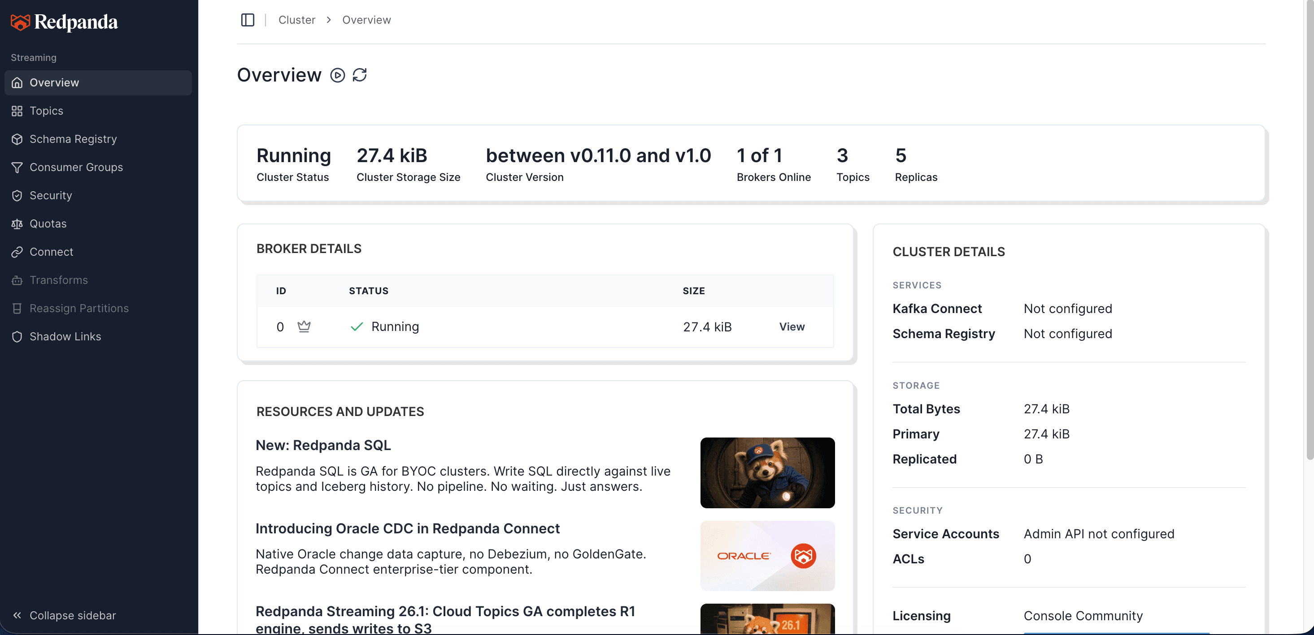1314x635 pixels.
Task: Click the red panda detective thumbnail
Action: click(767, 473)
